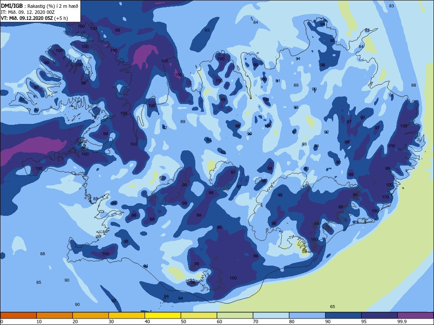Pick the light green 60–70 legend swatch
Screen dimensions: 434x325
point(235,315)
